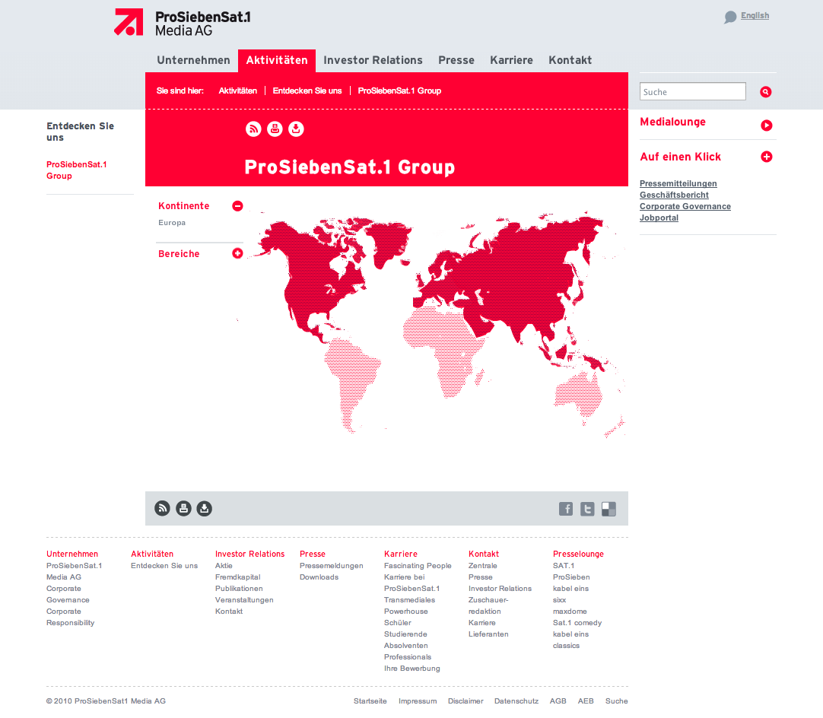Open Fremdkapital footer link
Screen dimensions: 823x718
[x=238, y=577]
